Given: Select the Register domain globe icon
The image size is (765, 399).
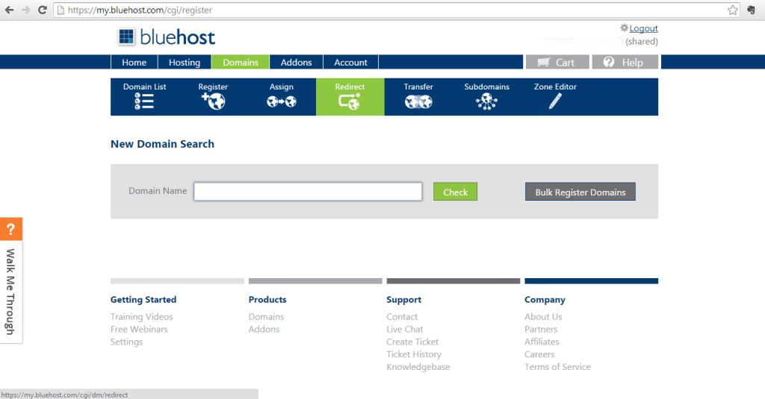Looking at the screenshot, I should tap(213, 101).
